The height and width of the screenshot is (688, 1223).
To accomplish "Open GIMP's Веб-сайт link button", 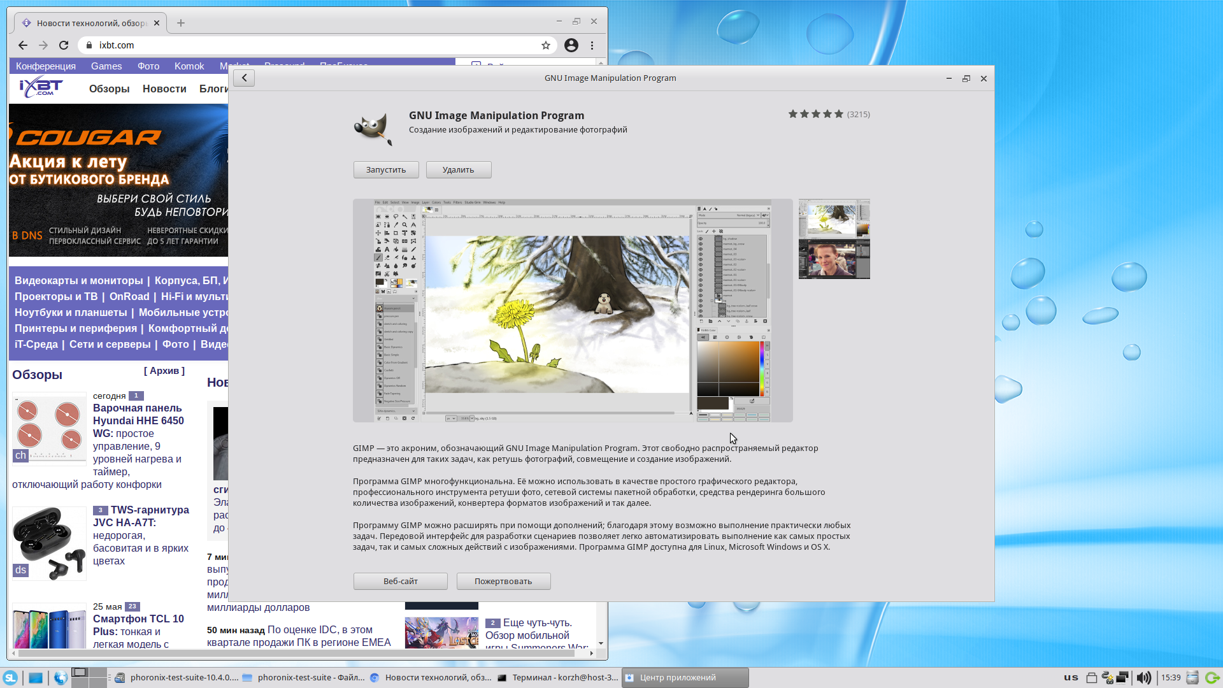I will (401, 581).
